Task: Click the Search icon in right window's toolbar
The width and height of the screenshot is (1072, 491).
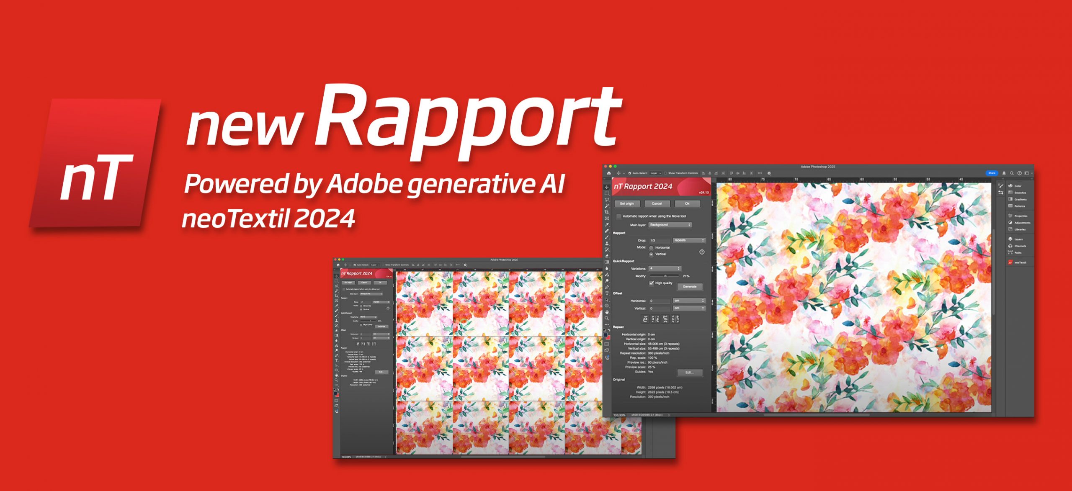Action: pyautogui.click(x=1012, y=173)
